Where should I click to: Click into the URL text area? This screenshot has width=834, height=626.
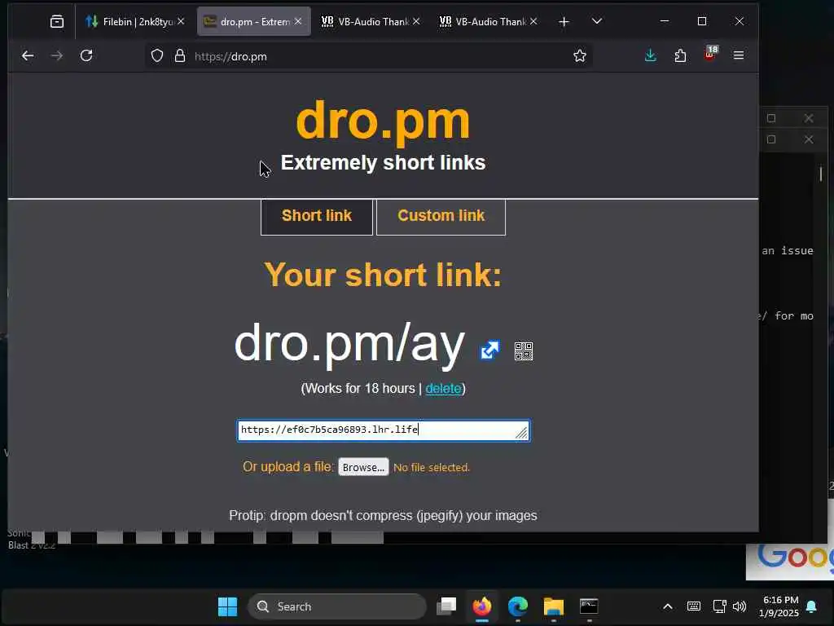click(x=383, y=430)
